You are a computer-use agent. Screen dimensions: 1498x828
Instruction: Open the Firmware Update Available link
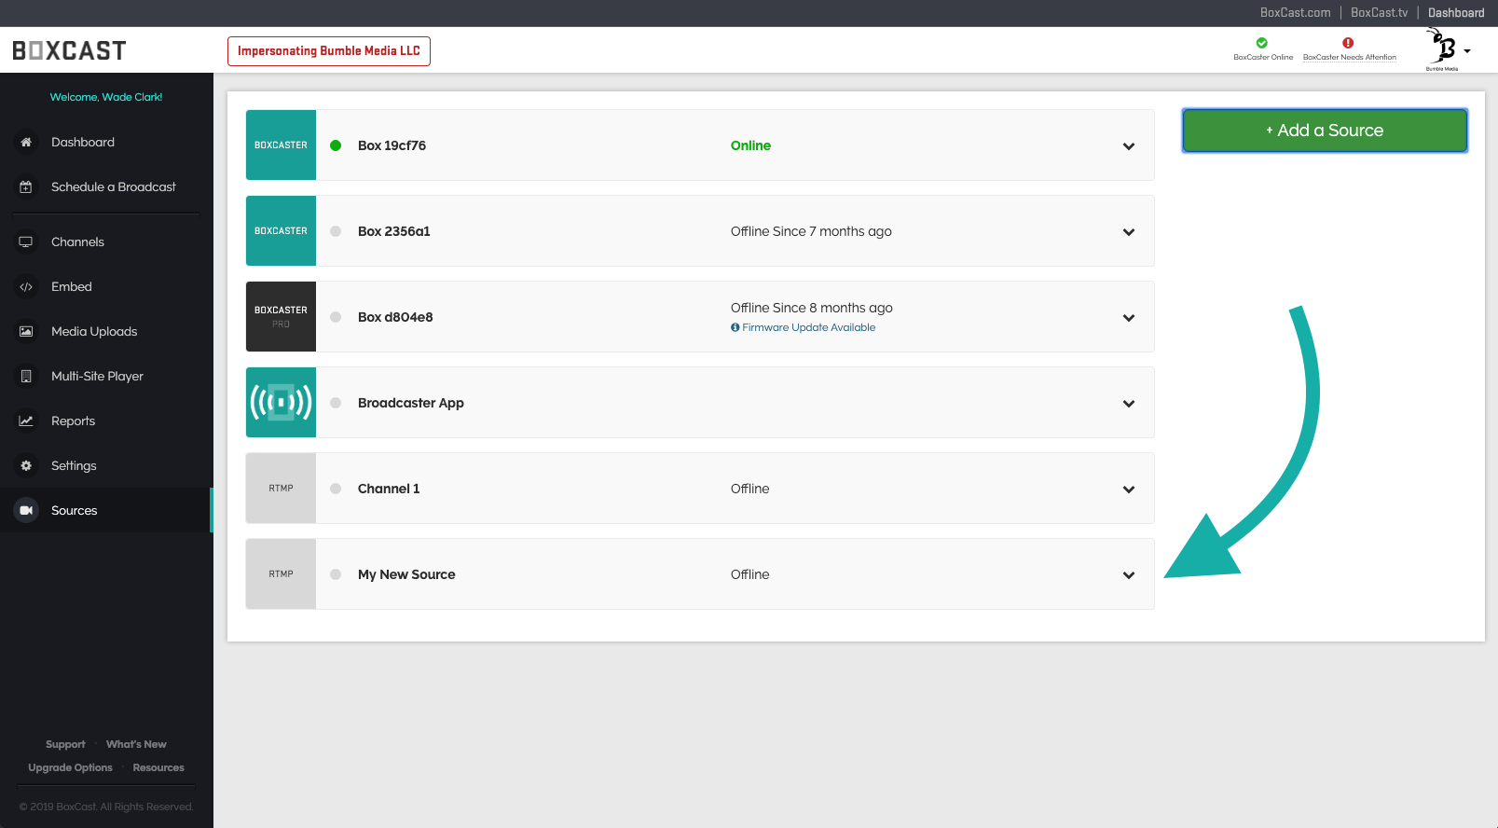pyautogui.click(x=807, y=327)
